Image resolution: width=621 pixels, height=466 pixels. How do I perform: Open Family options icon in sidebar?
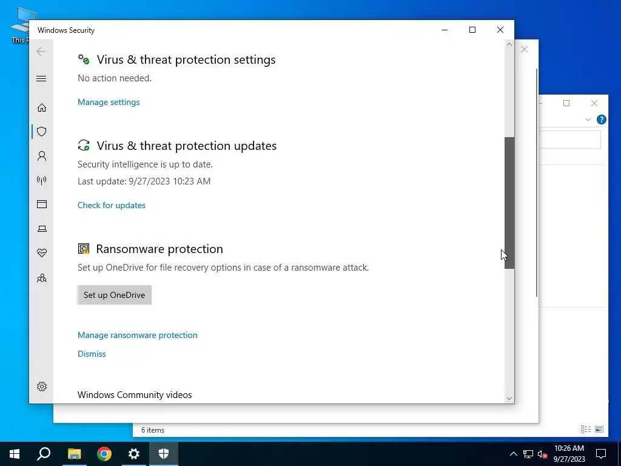tap(42, 278)
